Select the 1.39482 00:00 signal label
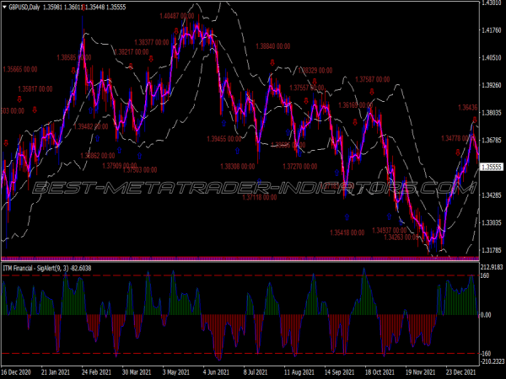506x379 pixels. point(91,126)
